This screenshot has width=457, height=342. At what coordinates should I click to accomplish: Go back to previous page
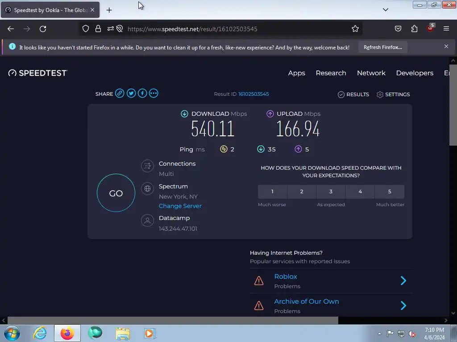tap(11, 29)
